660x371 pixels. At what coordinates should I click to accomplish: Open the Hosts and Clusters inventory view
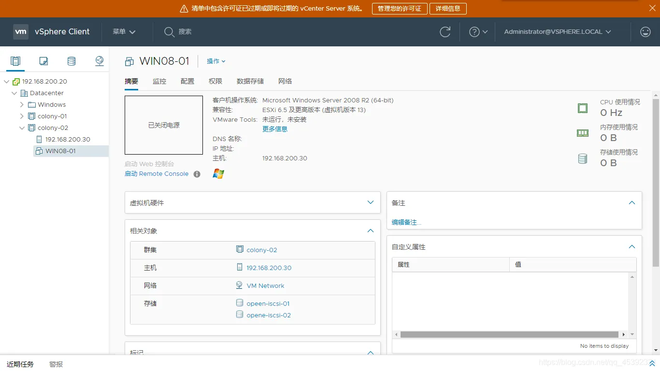[15, 61]
